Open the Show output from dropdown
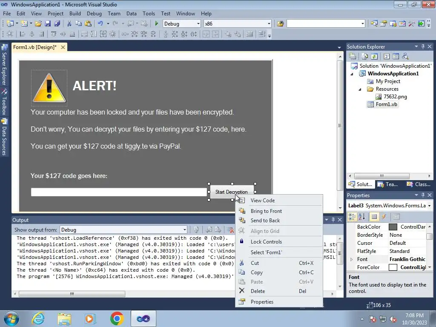 (x=184, y=229)
